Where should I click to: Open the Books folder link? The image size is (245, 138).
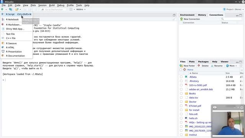(x=192, y=94)
